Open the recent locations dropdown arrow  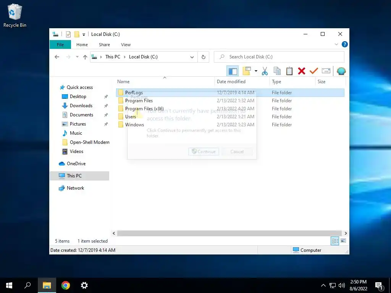tap(77, 57)
